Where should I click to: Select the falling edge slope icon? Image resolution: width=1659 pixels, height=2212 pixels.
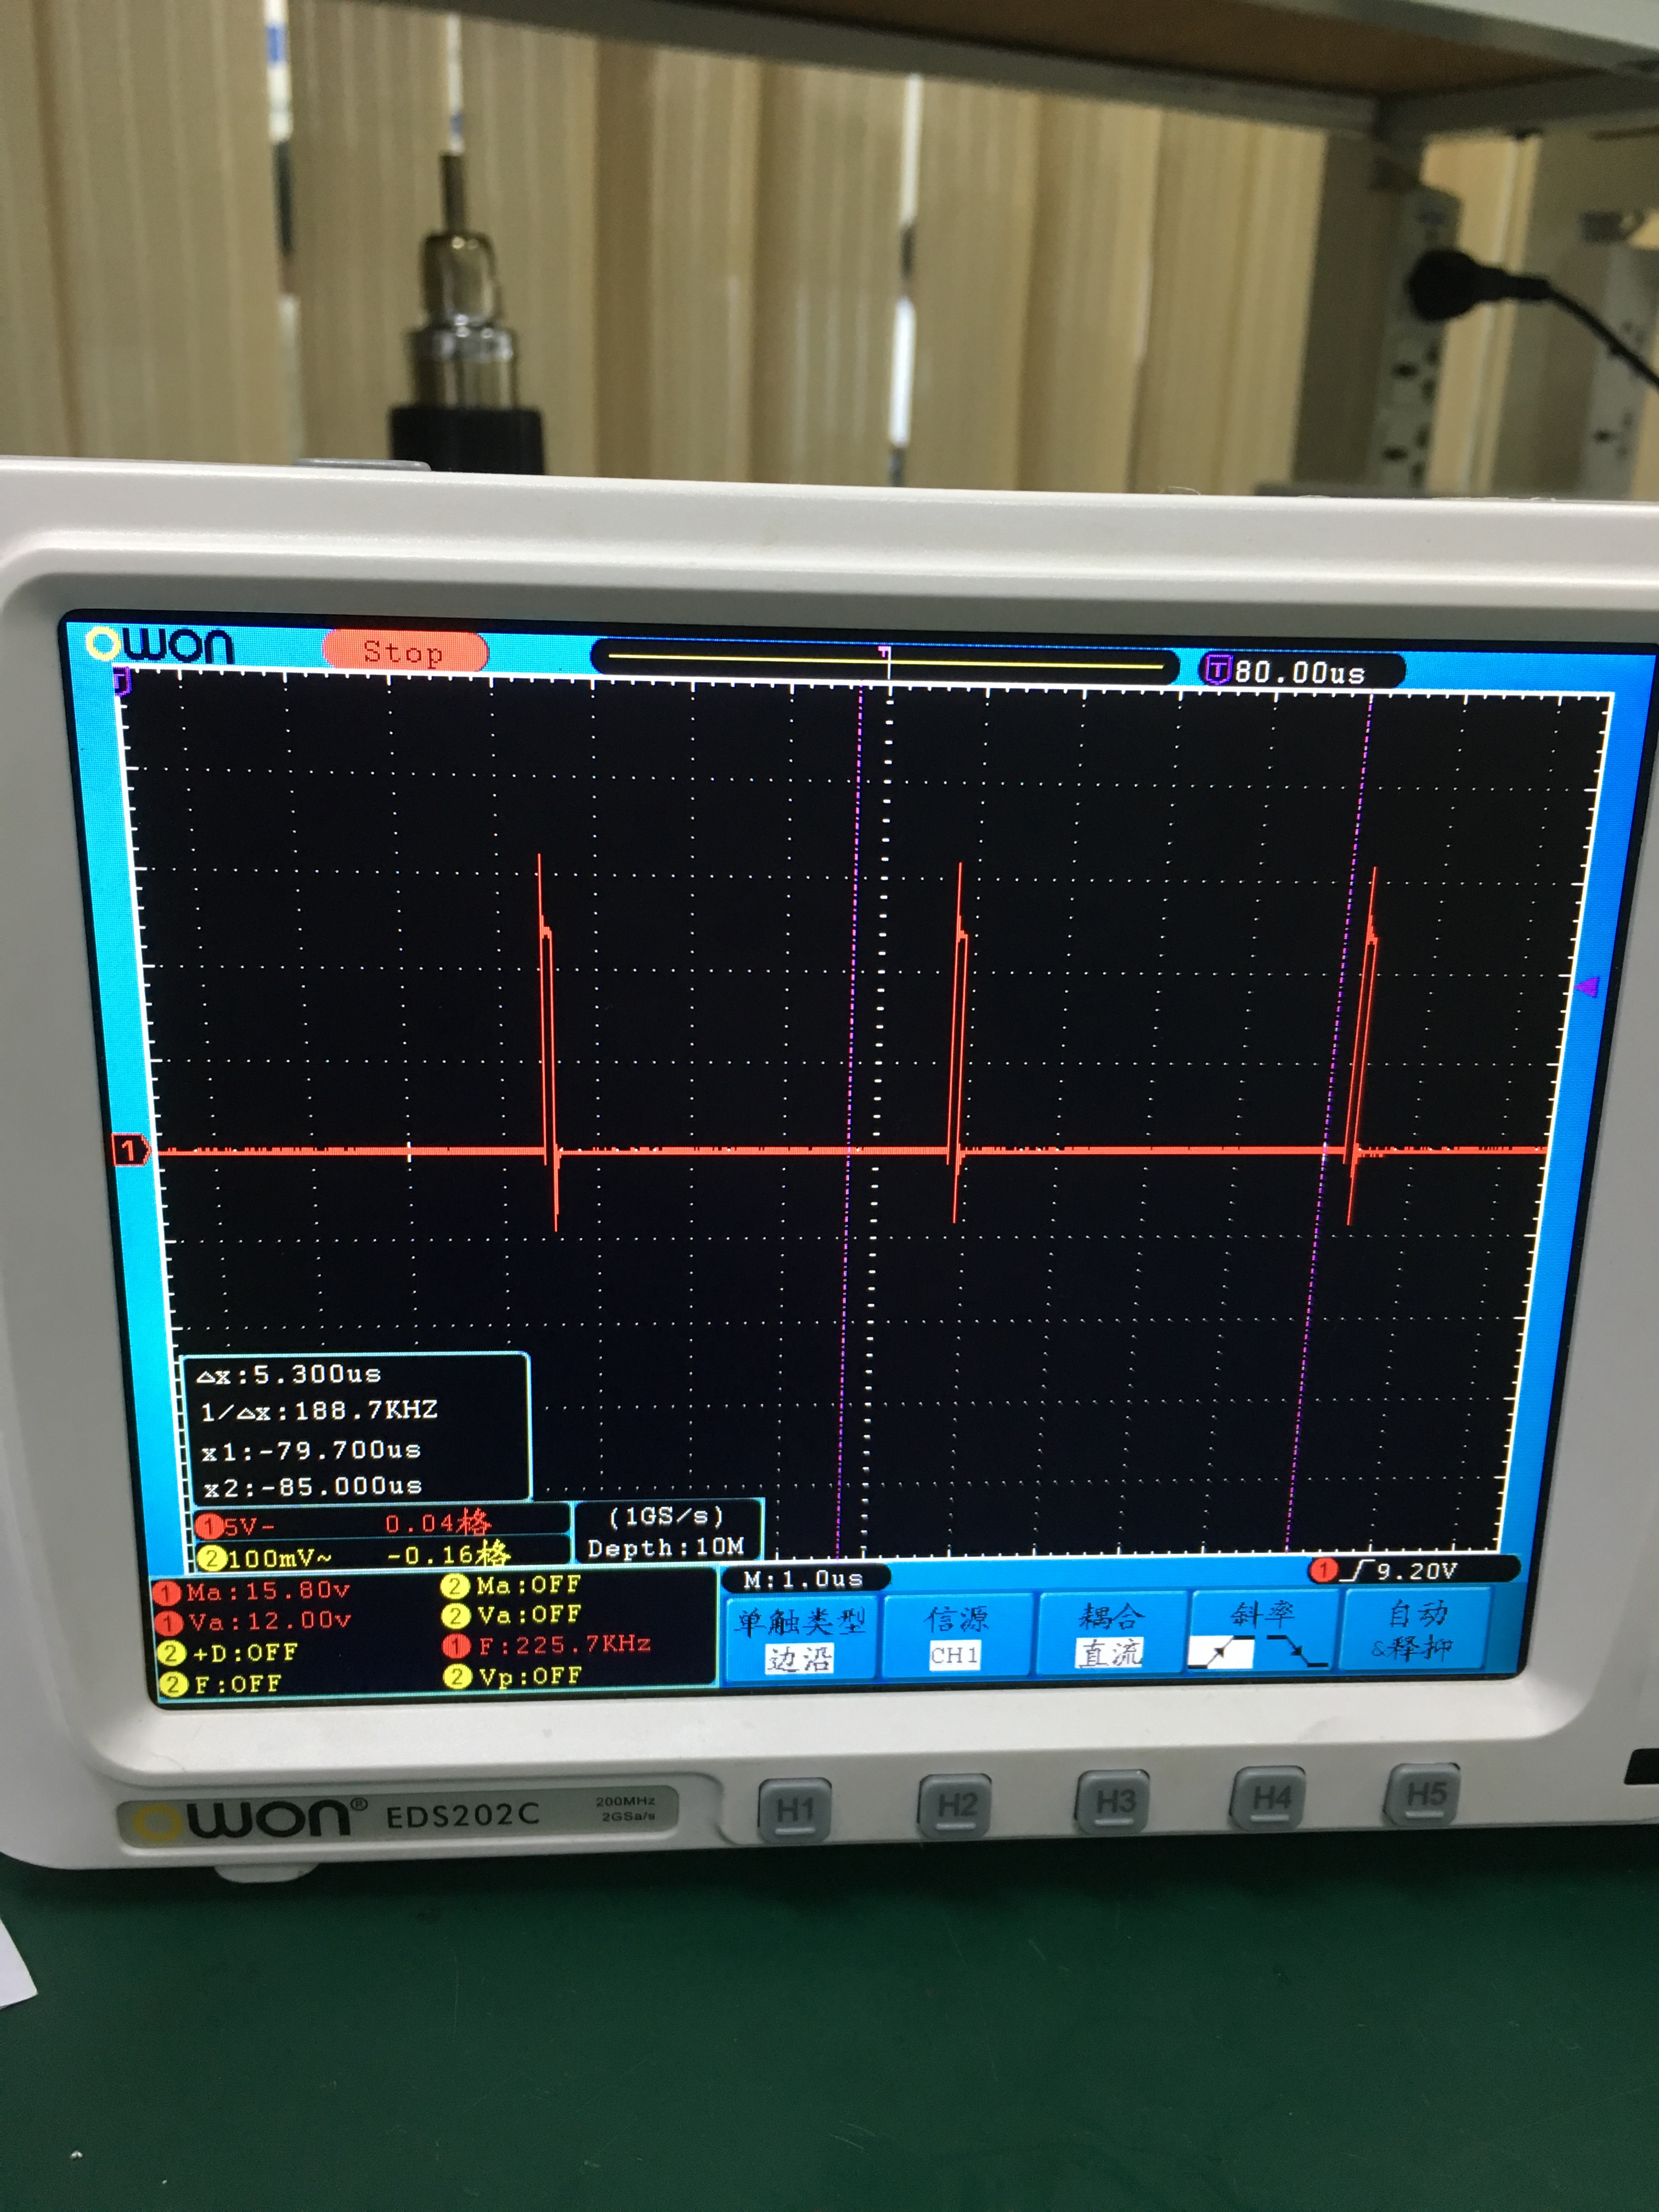pyautogui.click(x=1297, y=1650)
